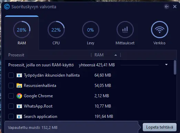
Task: Click the 2,12 MB RAM value
Action: (102, 96)
